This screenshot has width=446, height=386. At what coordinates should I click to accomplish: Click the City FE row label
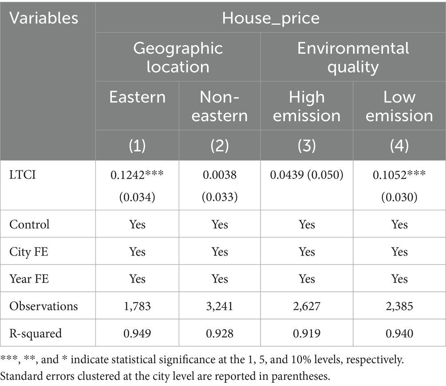pos(29,252)
